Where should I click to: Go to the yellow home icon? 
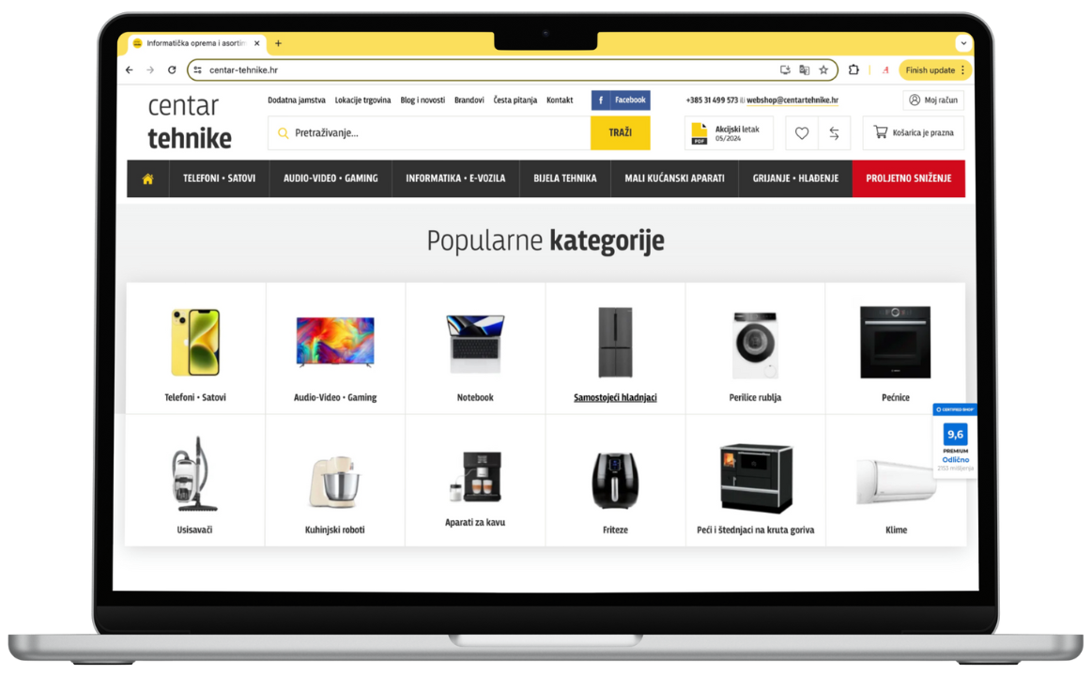(x=147, y=179)
